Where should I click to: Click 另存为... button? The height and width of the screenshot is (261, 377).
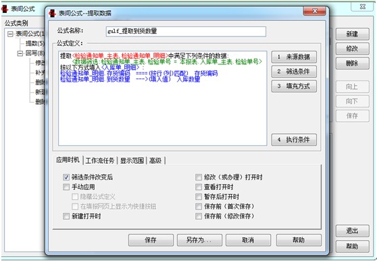click(x=199, y=240)
